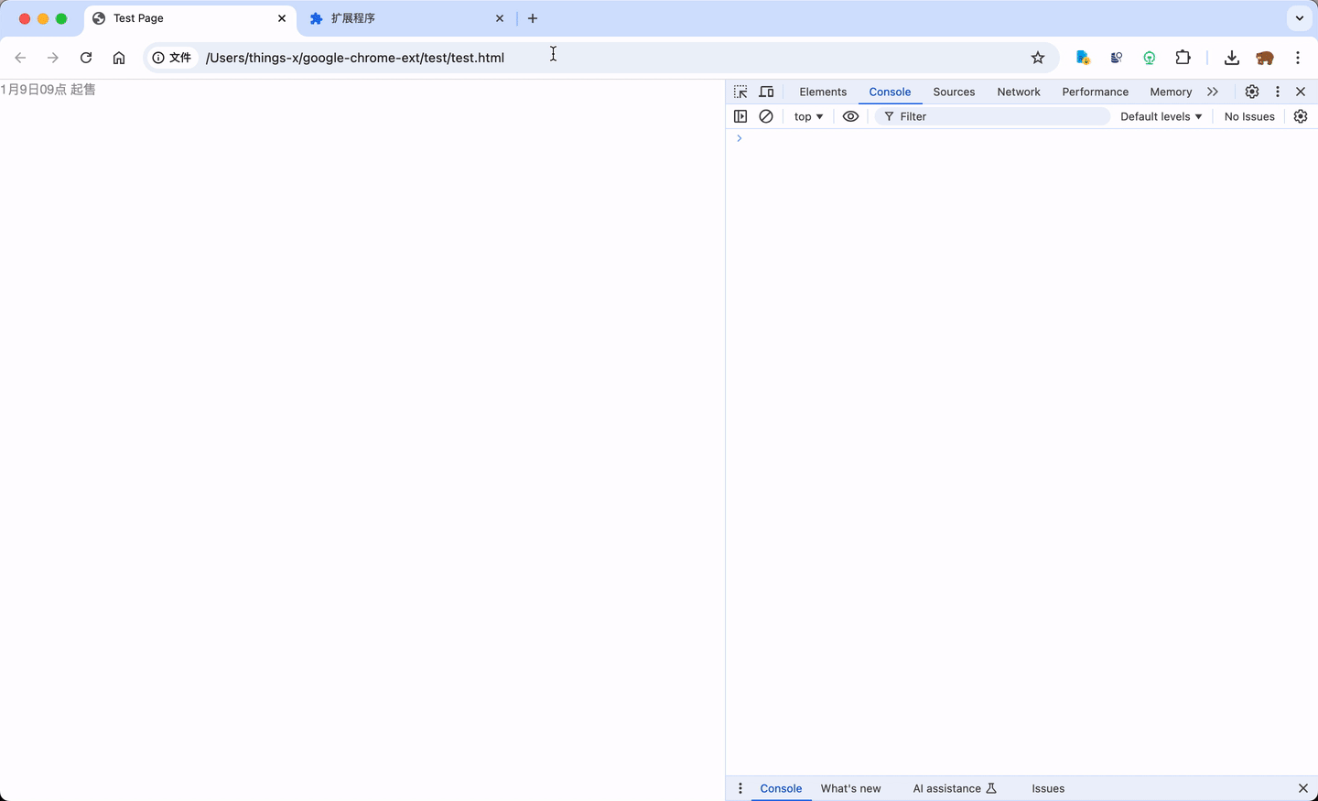The width and height of the screenshot is (1318, 801).
Task: Open the AI assistance drawer tab
Action: 955,788
